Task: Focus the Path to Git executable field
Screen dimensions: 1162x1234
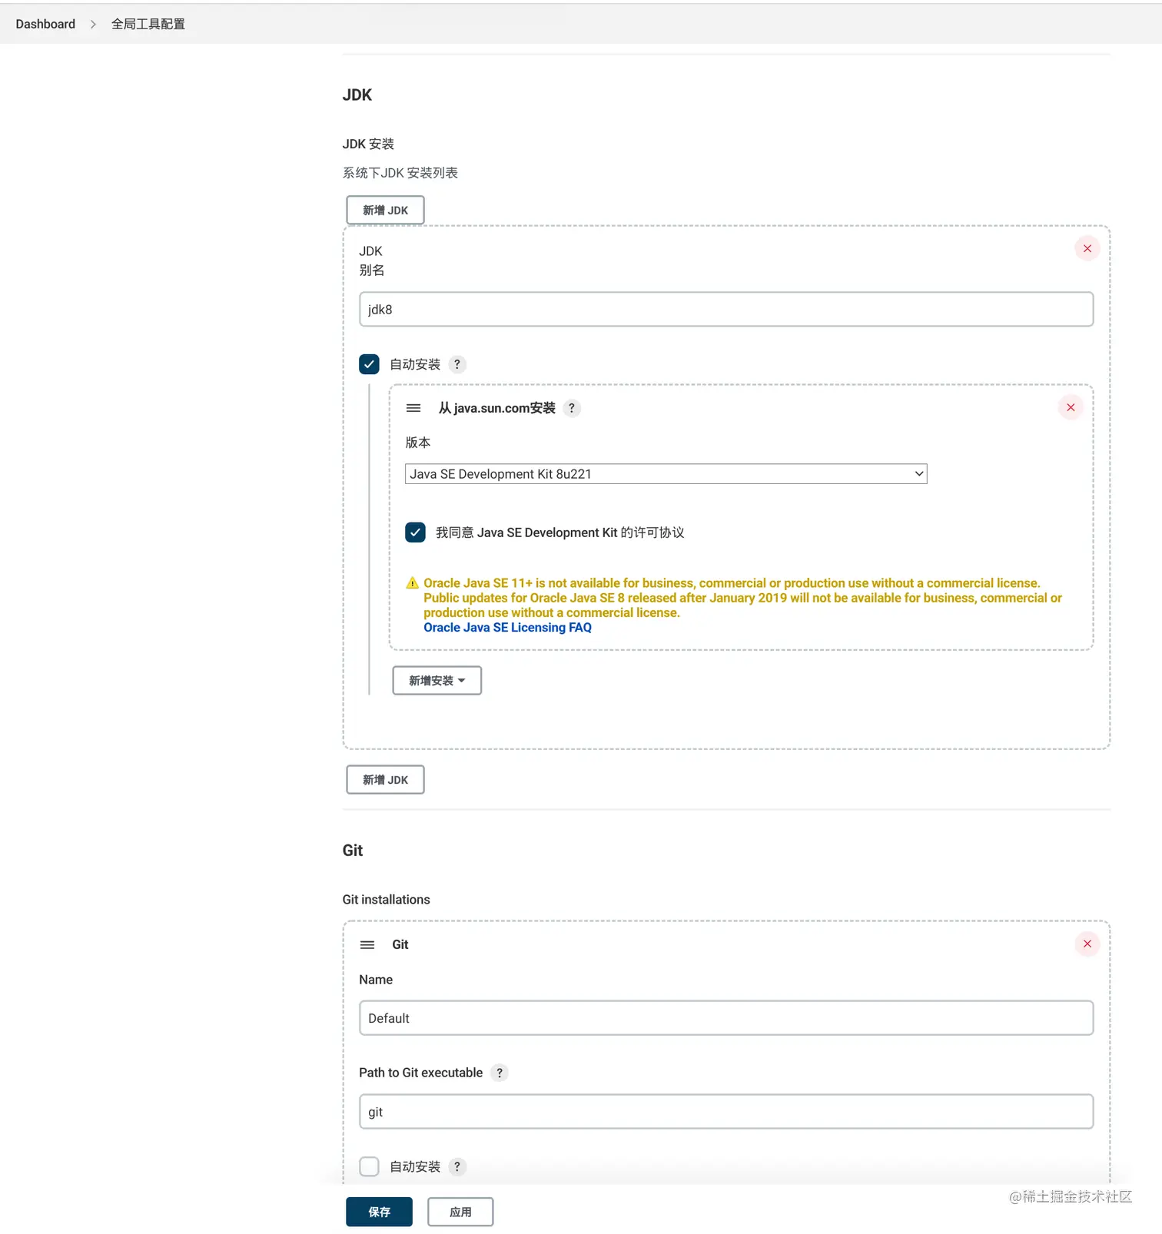Action: click(726, 1112)
